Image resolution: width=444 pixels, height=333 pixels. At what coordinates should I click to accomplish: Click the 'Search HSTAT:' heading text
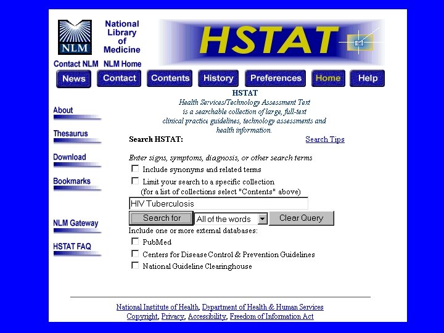(156, 139)
